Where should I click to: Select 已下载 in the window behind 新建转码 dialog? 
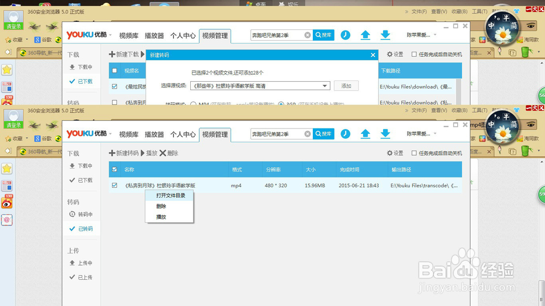click(81, 81)
